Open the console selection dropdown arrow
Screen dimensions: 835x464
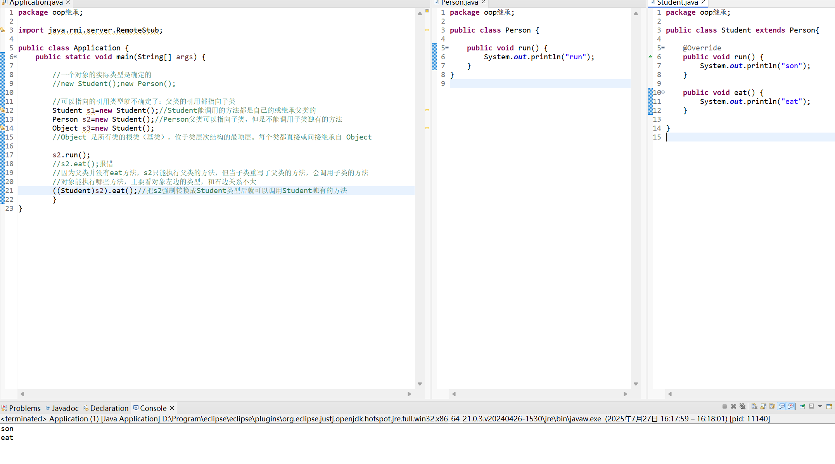(820, 406)
